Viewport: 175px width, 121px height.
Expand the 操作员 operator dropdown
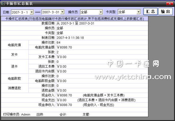101,12
